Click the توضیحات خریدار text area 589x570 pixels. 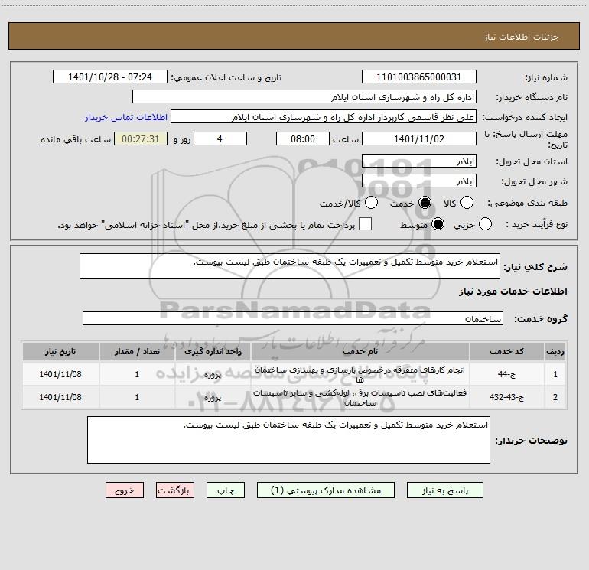click(288, 440)
